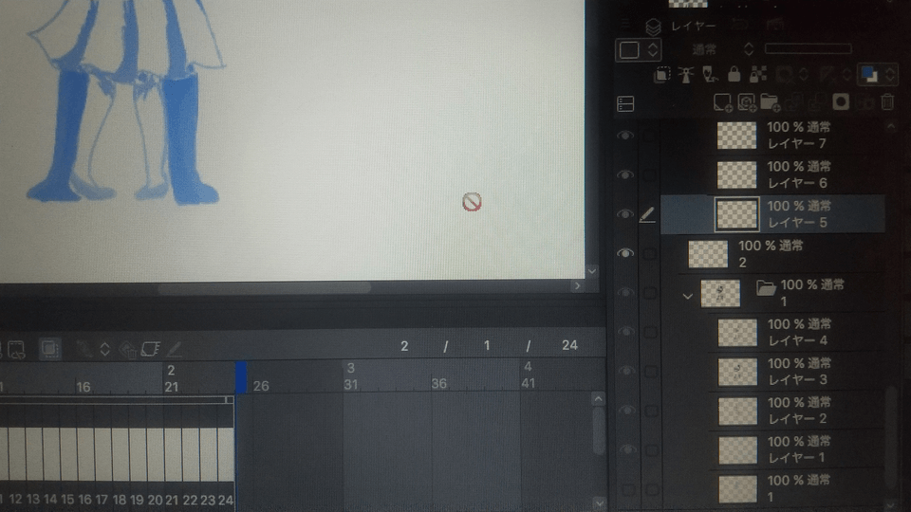The height and width of the screenshot is (512, 911).
Task: Enable clip to layer below icon
Action: 661,74
